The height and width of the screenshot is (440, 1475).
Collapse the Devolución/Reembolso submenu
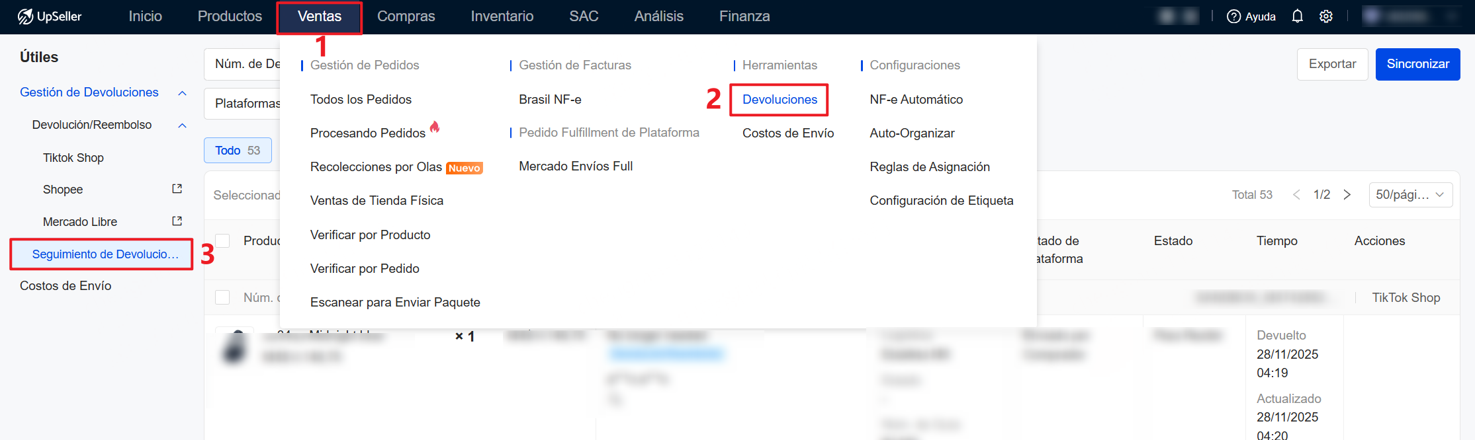182,126
